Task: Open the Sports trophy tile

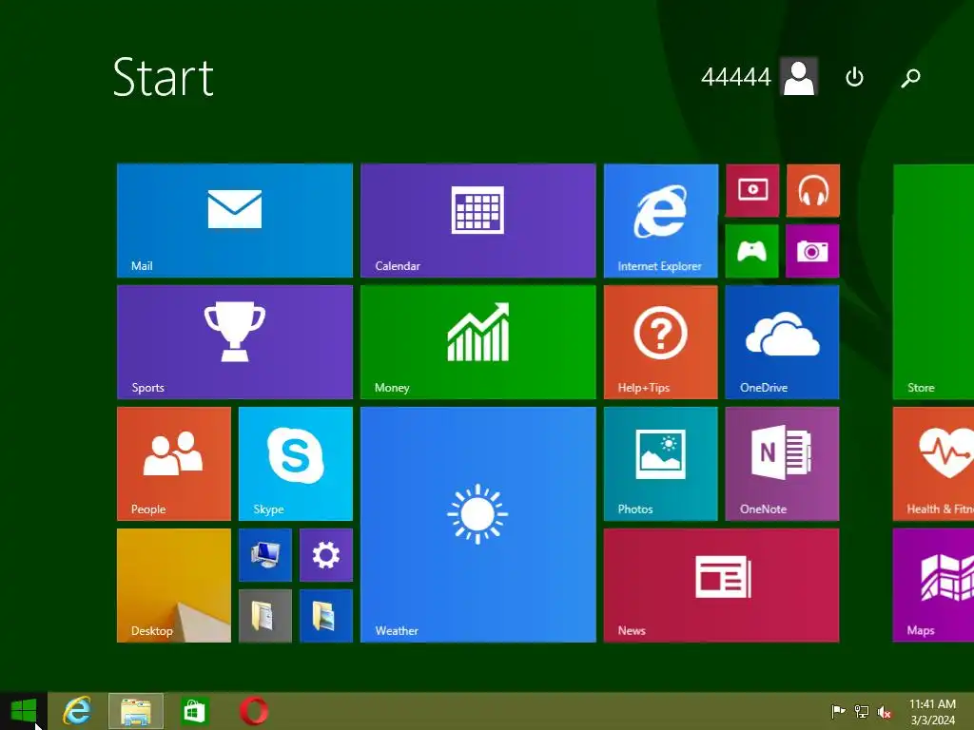Action: [235, 342]
